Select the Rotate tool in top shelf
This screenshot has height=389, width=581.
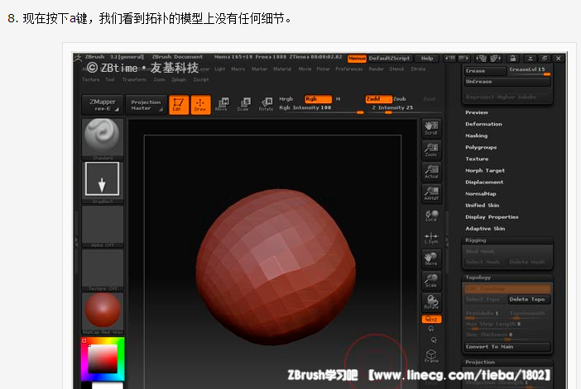[x=266, y=104]
